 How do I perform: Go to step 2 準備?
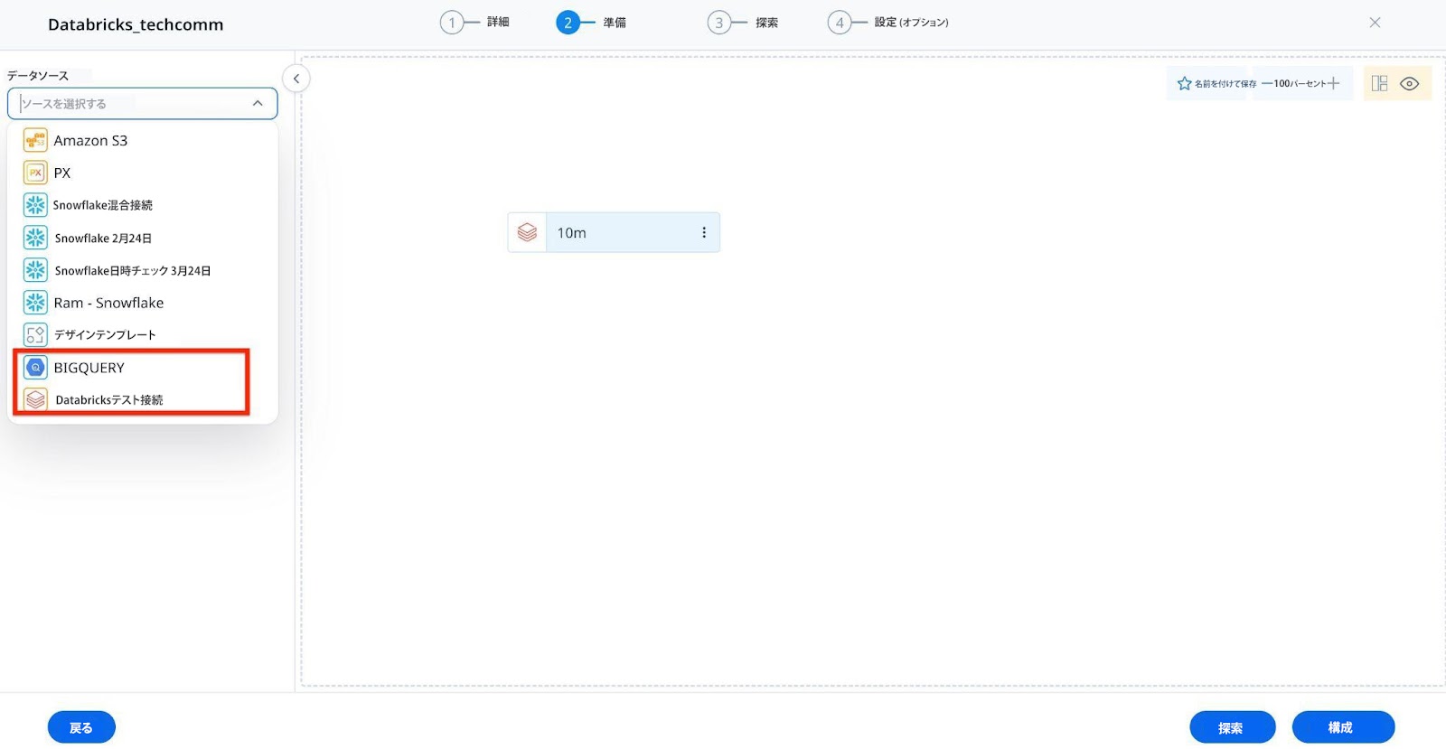[591, 23]
